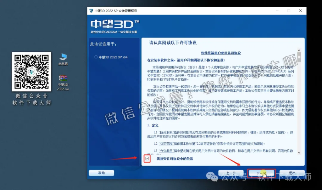This screenshot has height=190, width=322.
Task: Click the 帮助 (Help) button
Action: click(x=101, y=173)
